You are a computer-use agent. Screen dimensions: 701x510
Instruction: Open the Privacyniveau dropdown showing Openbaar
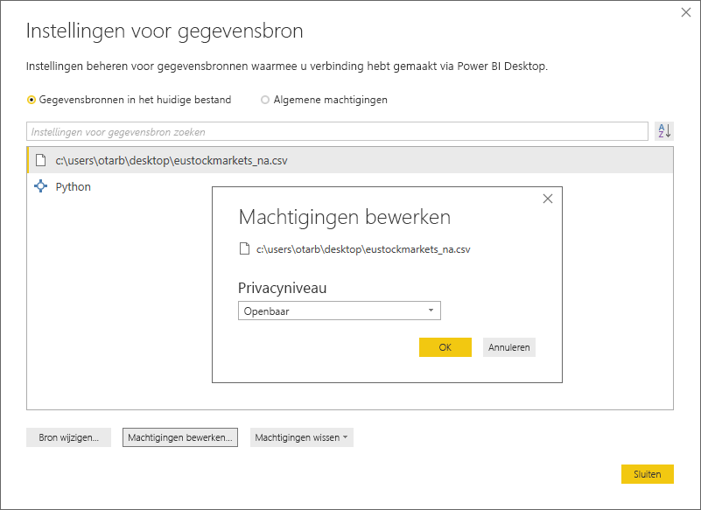(x=339, y=311)
